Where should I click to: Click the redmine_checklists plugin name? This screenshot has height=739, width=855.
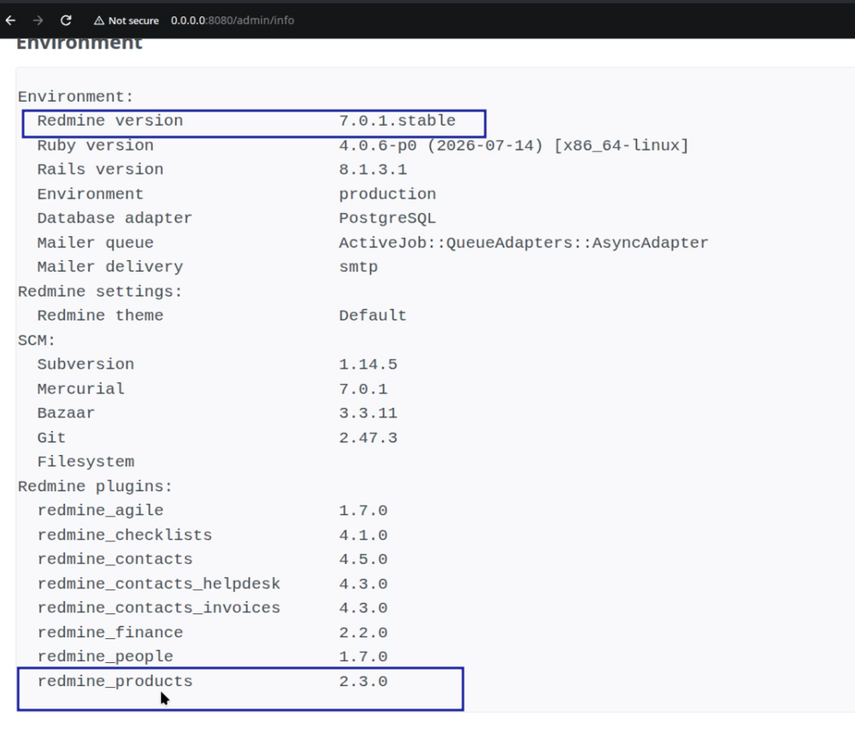[x=124, y=535]
